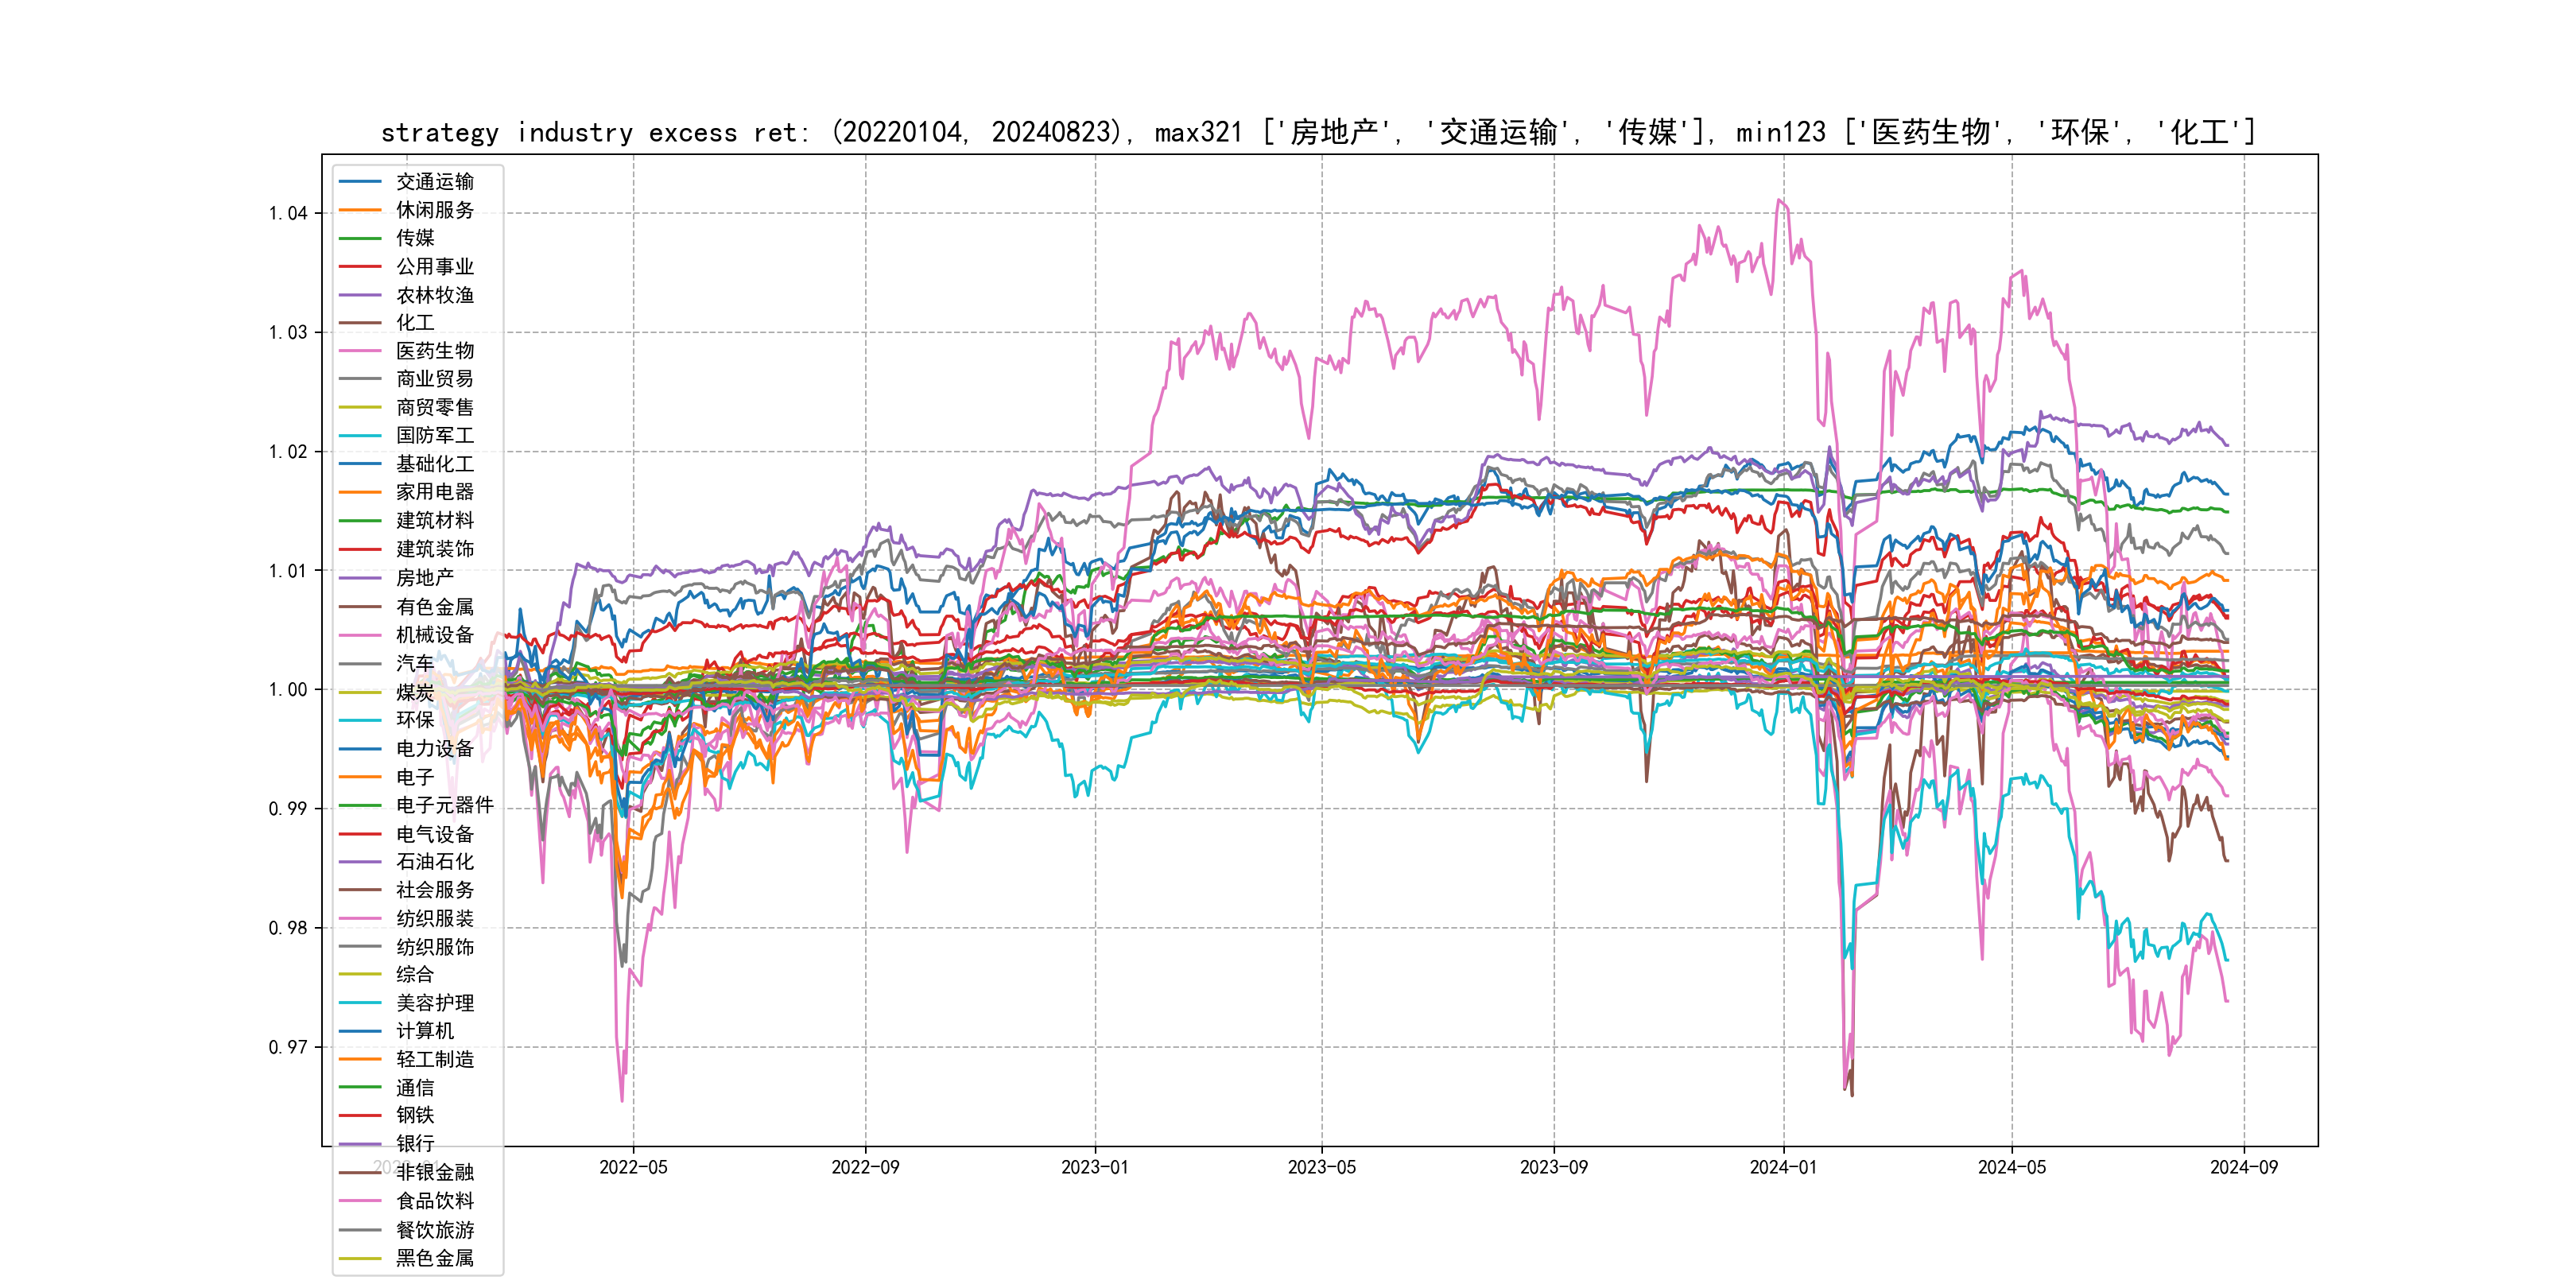Click the 0.97 y-axis tick label
The image size is (2576, 1288).
[288, 1047]
